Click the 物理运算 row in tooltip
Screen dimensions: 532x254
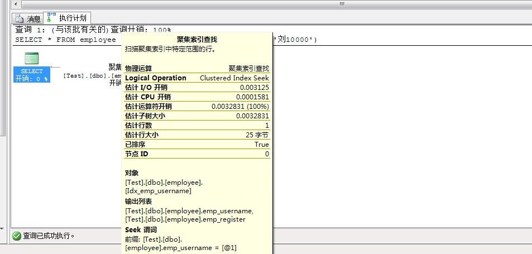point(197,69)
